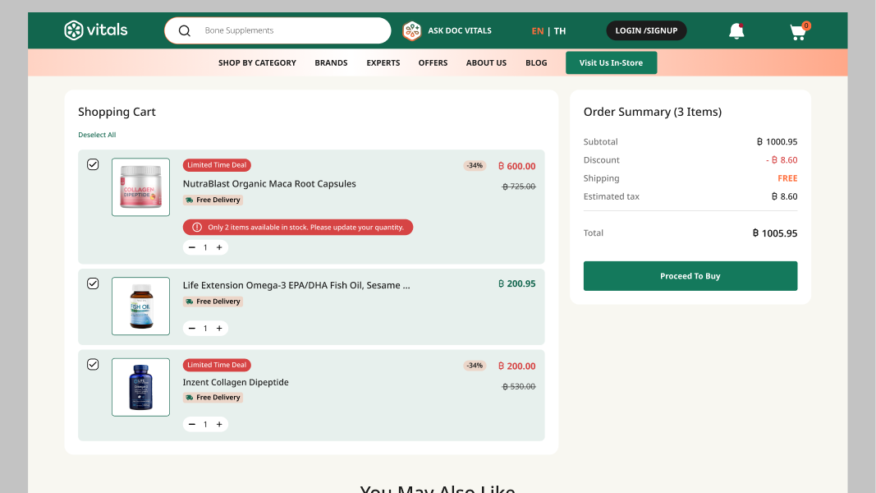The image size is (876, 493).
Task: Click Limited Time Deal badge on NutraBlast
Action: (217, 165)
